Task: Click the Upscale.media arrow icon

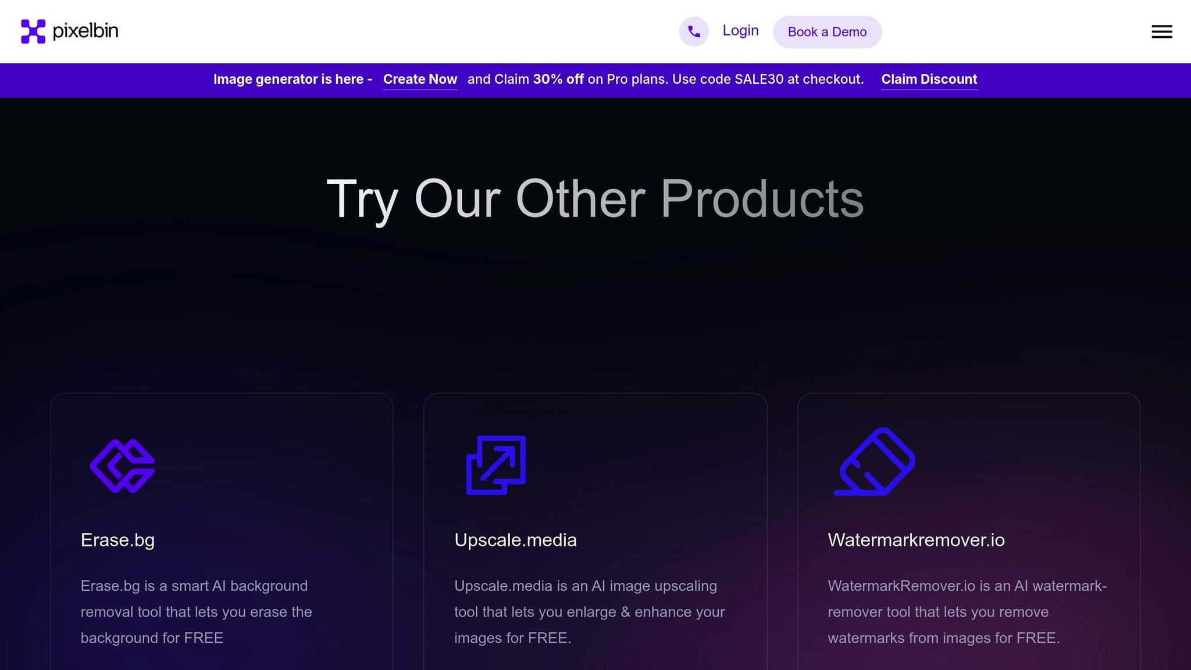Action: click(496, 465)
